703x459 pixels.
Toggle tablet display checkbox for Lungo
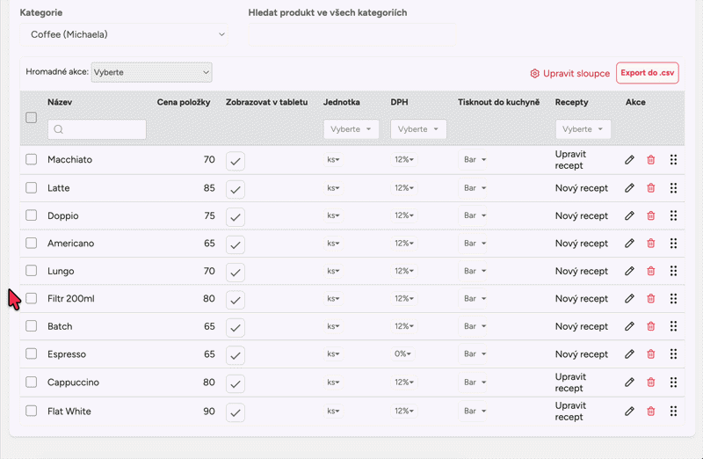[236, 272]
